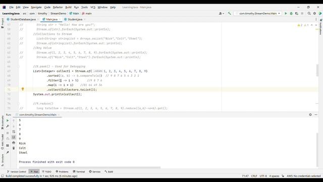The image size is (323, 182).
Task: Open the Version Control tool window
Action: click(17, 172)
